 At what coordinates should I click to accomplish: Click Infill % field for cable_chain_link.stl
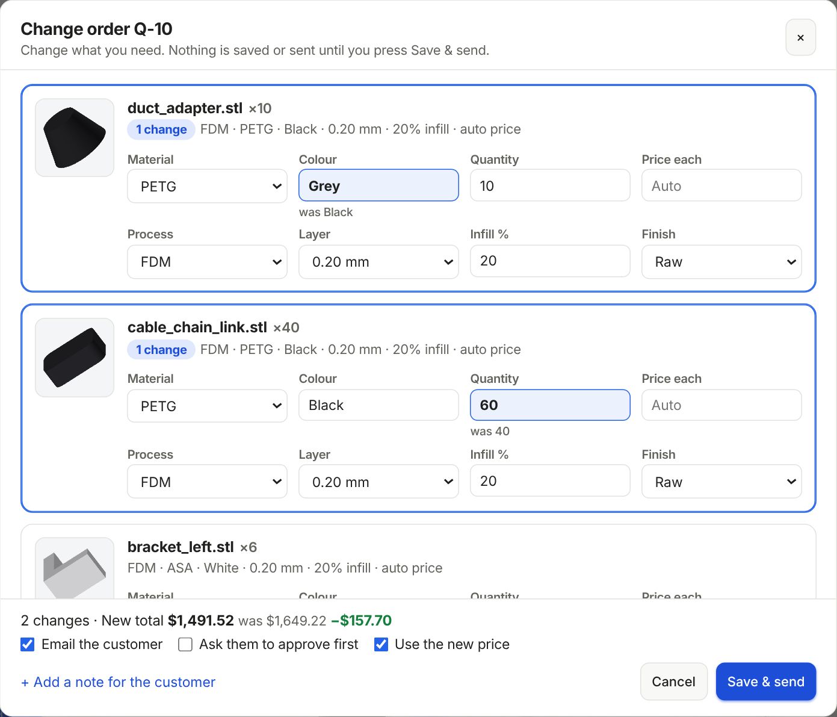pyautogui.click(x=550, y=480)
